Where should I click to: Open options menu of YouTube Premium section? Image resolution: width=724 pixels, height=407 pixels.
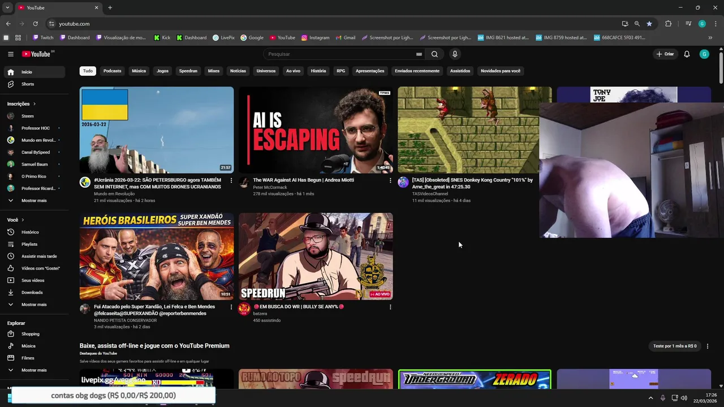point(707,346)
